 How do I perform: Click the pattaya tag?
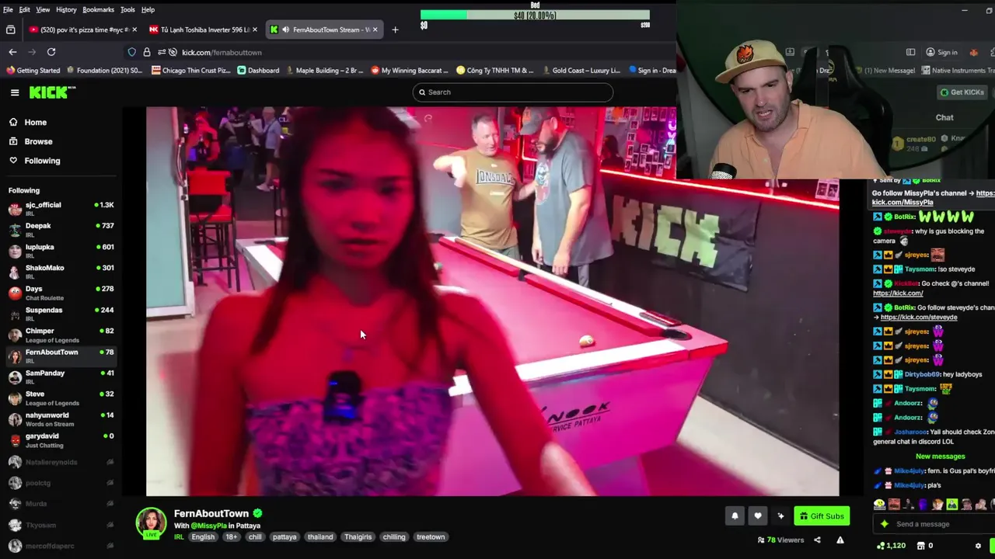tap(285, 536)
